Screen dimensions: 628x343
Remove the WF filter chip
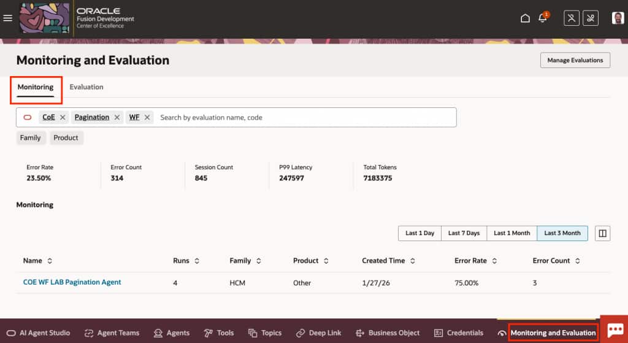(x=147, y=117)
